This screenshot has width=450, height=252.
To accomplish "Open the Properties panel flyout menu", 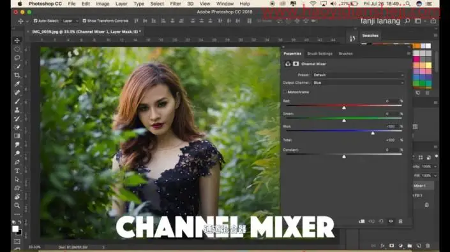I will point(409,53).
